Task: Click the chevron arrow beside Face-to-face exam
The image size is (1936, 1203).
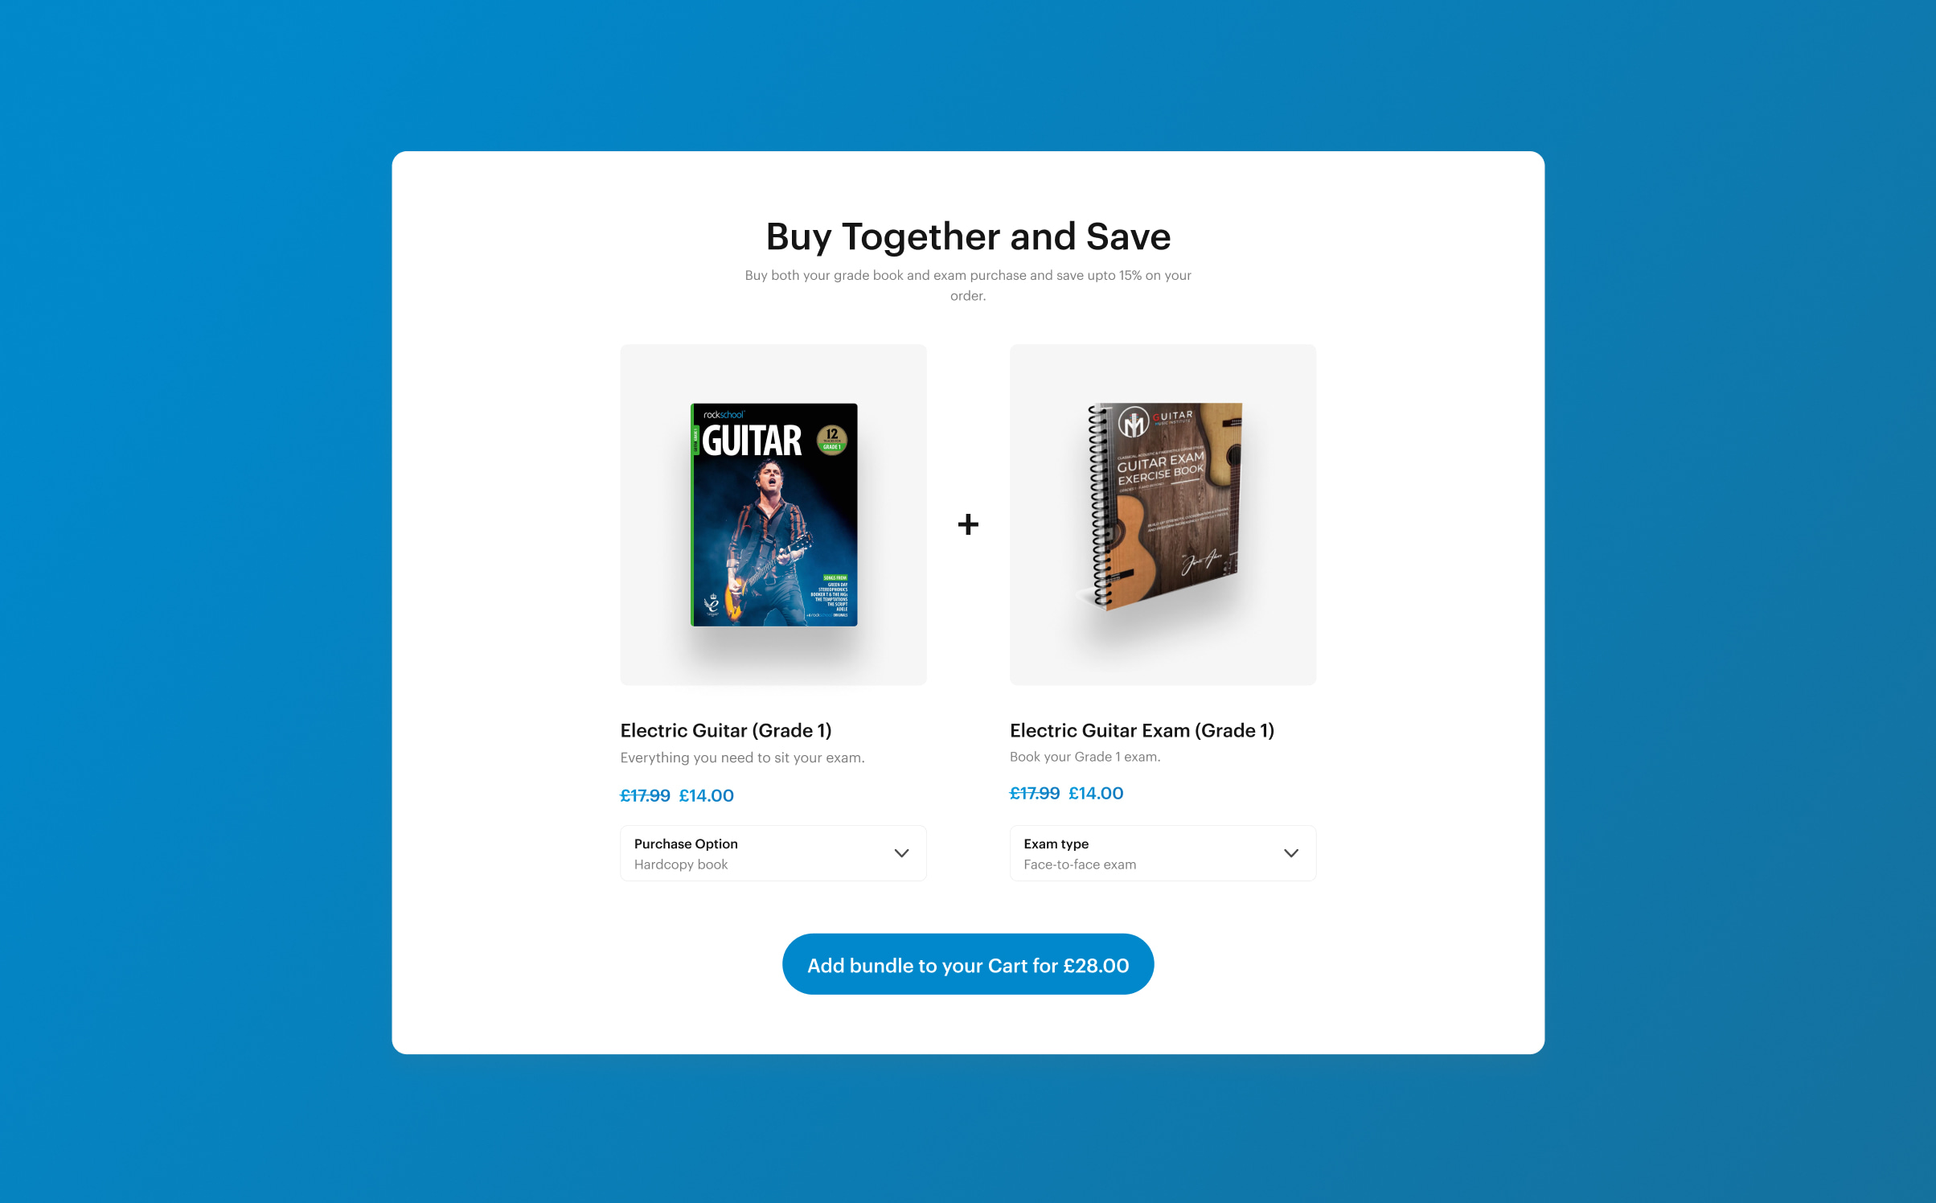Action: 1291,853
